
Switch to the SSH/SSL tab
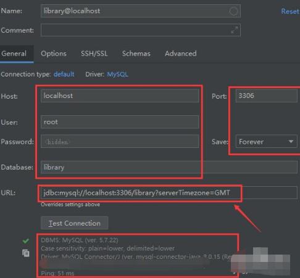coord(94,54)
